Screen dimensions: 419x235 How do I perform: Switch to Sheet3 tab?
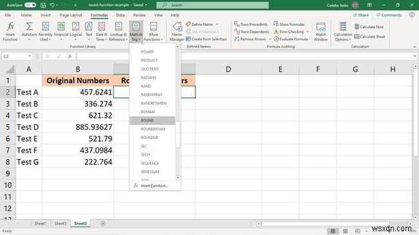pyautogui.click(x=61, y=223)
